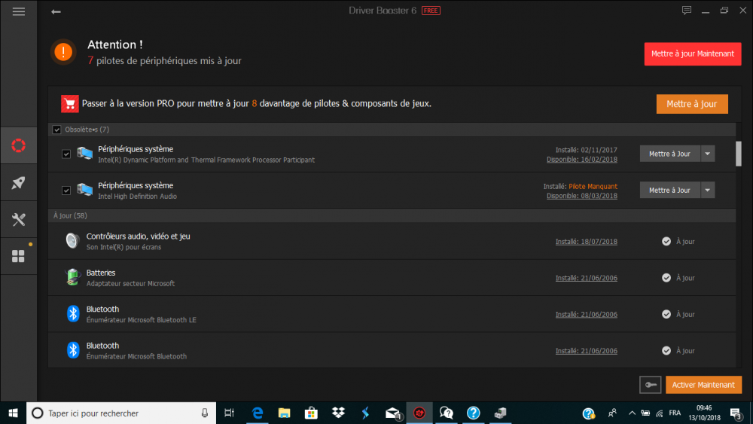
Task: Click the À jour checkmark for Batteries
Action: point(666,278)
